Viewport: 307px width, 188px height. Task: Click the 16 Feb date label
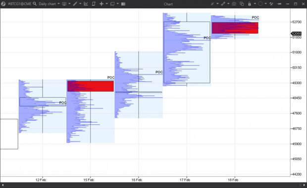[x=137, y=180]
